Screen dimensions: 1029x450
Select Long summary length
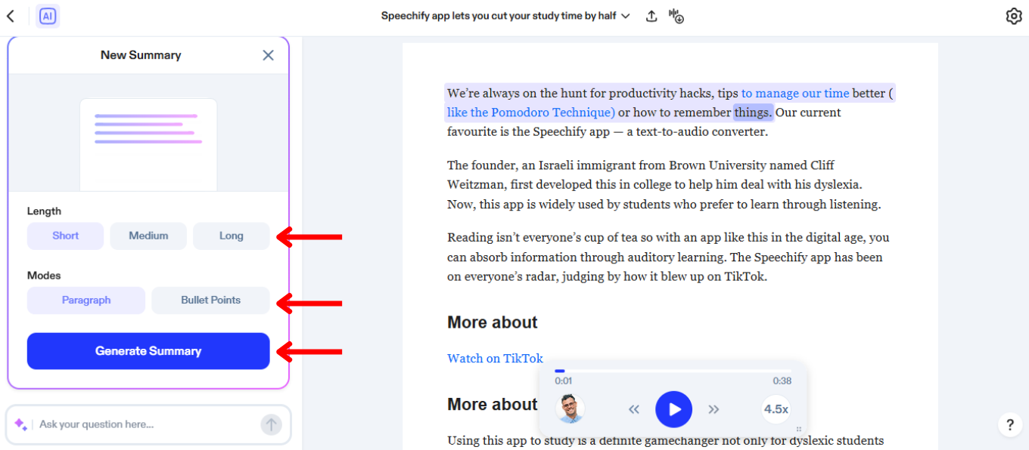(232, 236)
